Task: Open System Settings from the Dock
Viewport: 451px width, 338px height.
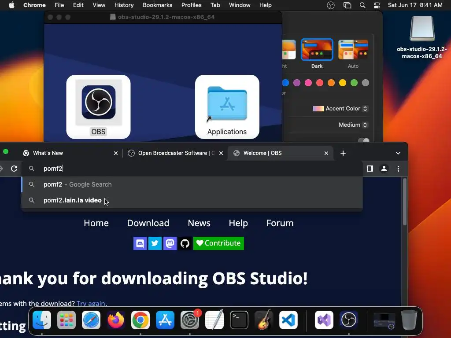Action: pyautogui.click(x=190, y=320)
